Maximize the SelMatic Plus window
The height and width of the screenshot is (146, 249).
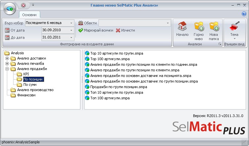[238, 5]
